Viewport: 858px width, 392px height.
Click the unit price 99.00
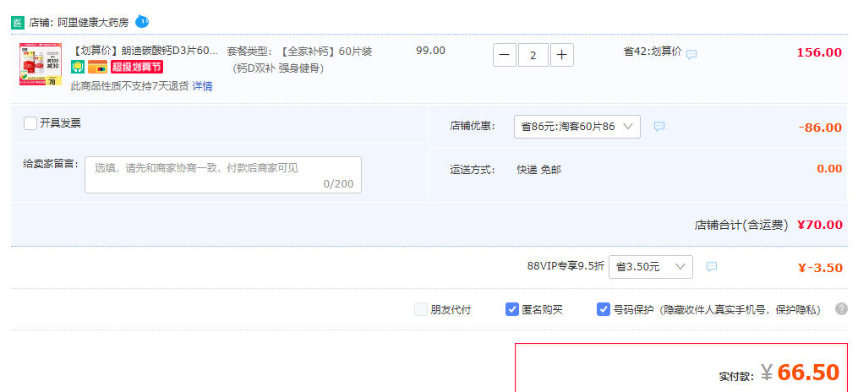[430, 51]
